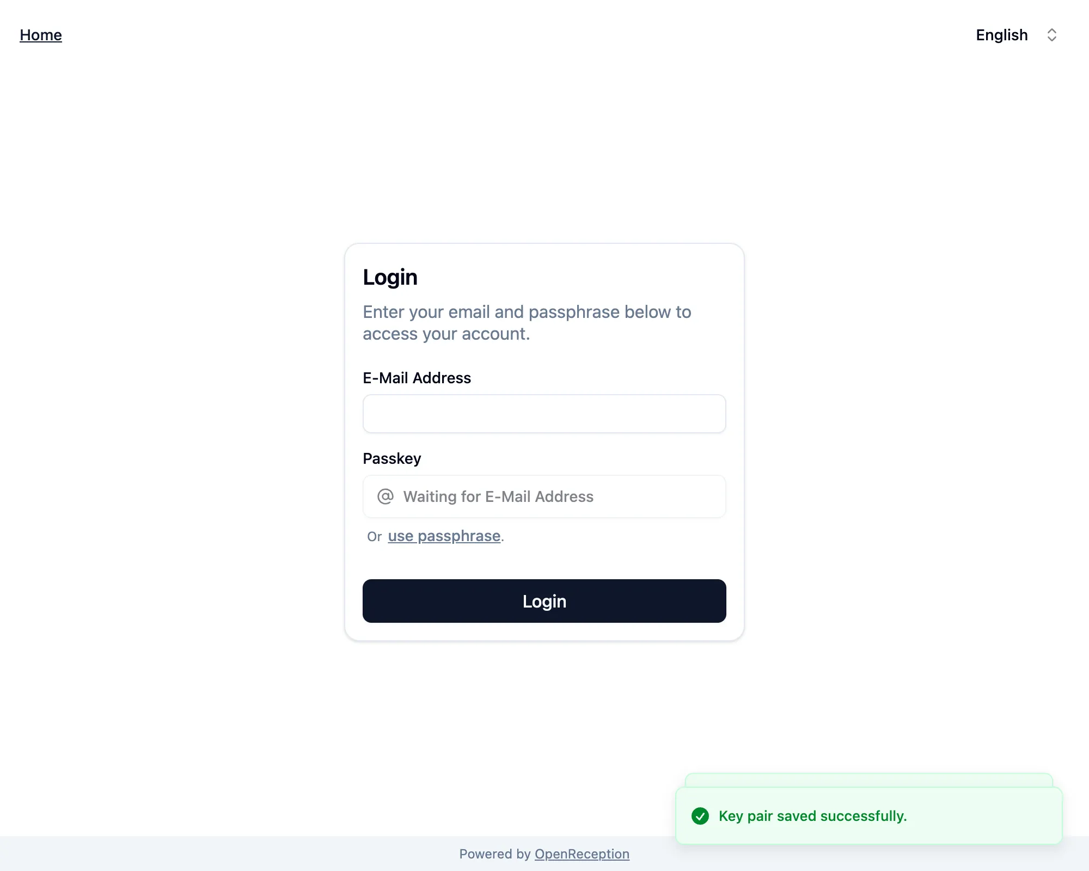
Task: Click the up-down chevron beside English
Action: pyautogui.click(x=1051, y=35)
